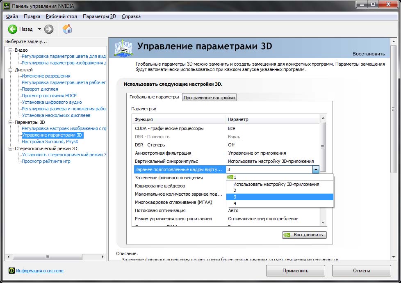The image size is (401, 283).
Task: Switch to Программные настройки tab
Action: click(209, 98)
